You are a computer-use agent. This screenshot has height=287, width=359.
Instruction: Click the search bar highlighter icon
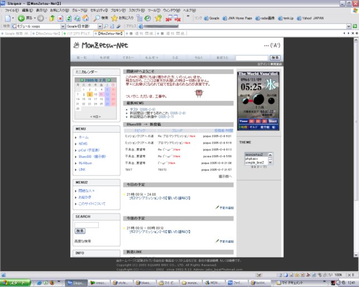point(118,26)
